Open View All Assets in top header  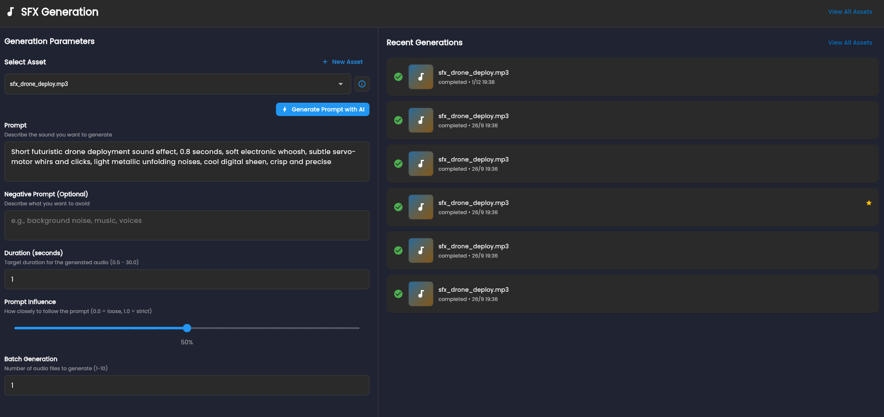[x=850, y=12]
